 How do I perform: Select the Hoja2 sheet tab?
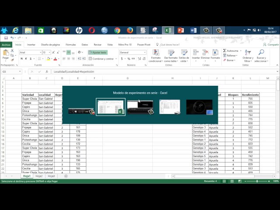tap(39, 176)
